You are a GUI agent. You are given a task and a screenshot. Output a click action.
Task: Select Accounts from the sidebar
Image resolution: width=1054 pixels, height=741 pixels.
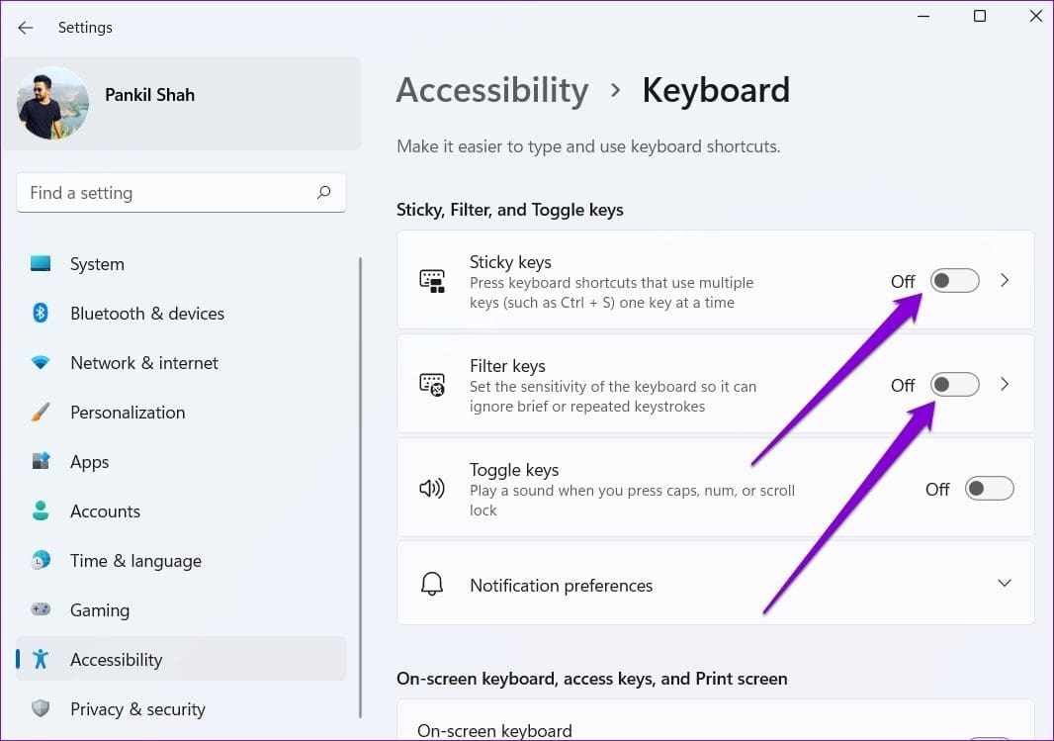pyautogui.click(x=105, y=511)
